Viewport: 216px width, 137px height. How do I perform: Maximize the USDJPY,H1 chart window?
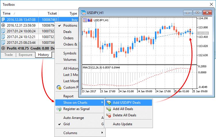pyautogui.click(x=197, y=13)
